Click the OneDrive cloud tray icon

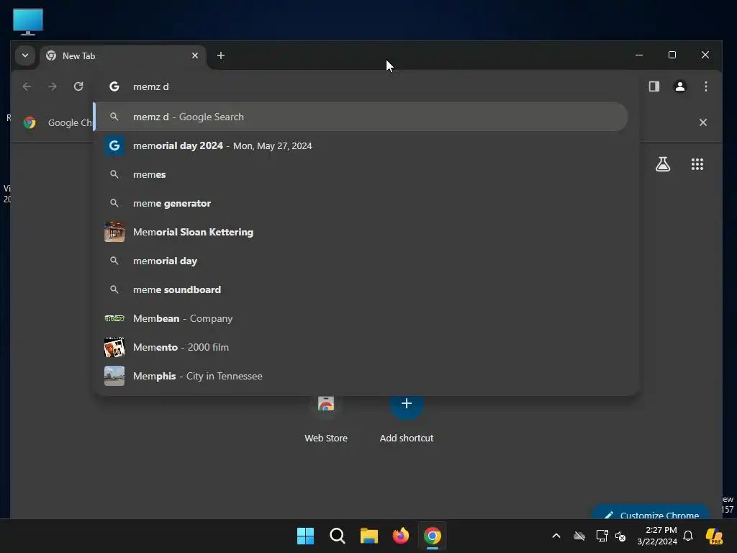point(579,536)
